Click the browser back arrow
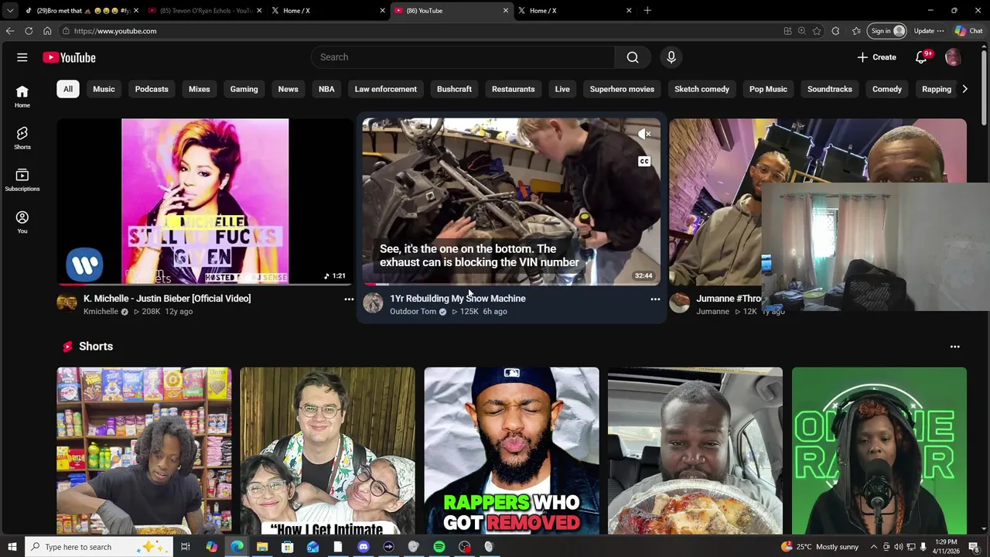Image resolution: width=990 pixels, height=557 pixels. pyautogui.click(x=9, y=31)
